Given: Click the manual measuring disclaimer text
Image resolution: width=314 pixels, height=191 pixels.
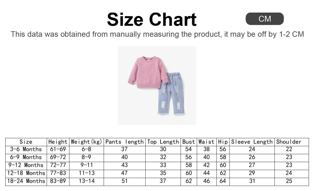Looking at the screenshot, I should click(157, 34).
